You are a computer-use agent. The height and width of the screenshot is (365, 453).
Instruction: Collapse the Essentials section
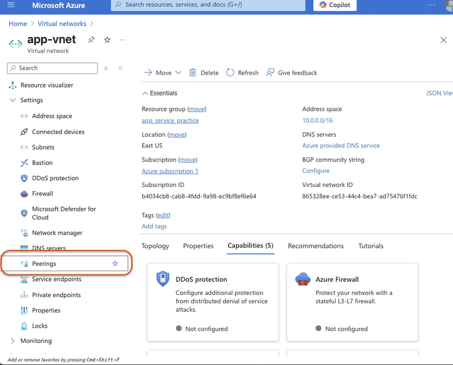pos(160,93)
